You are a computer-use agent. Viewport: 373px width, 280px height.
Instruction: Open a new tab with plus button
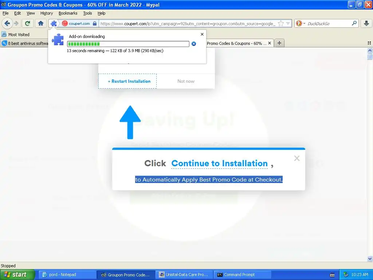tap(279, 43)
